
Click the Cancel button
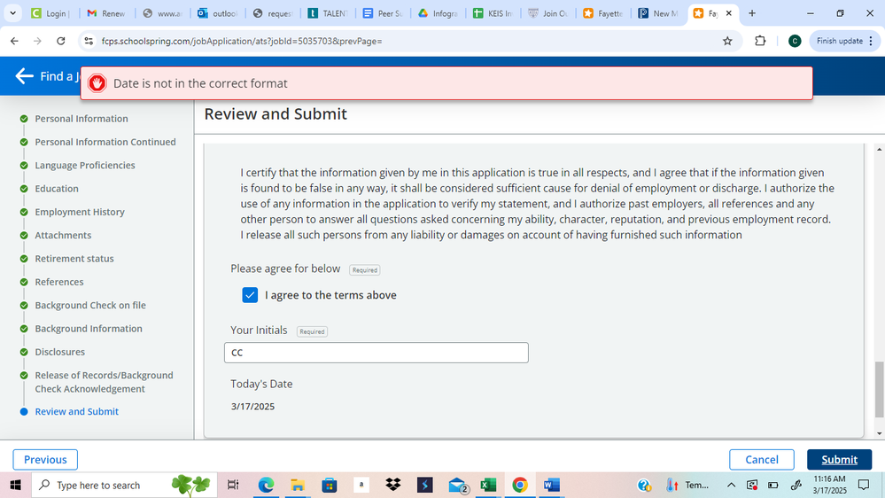coord(761,459)
